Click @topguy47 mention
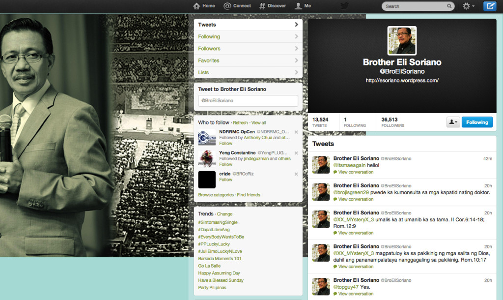Image resolution: width=503 pixels, height=300 pixels. pyautogui.click(x=346, y=287)
